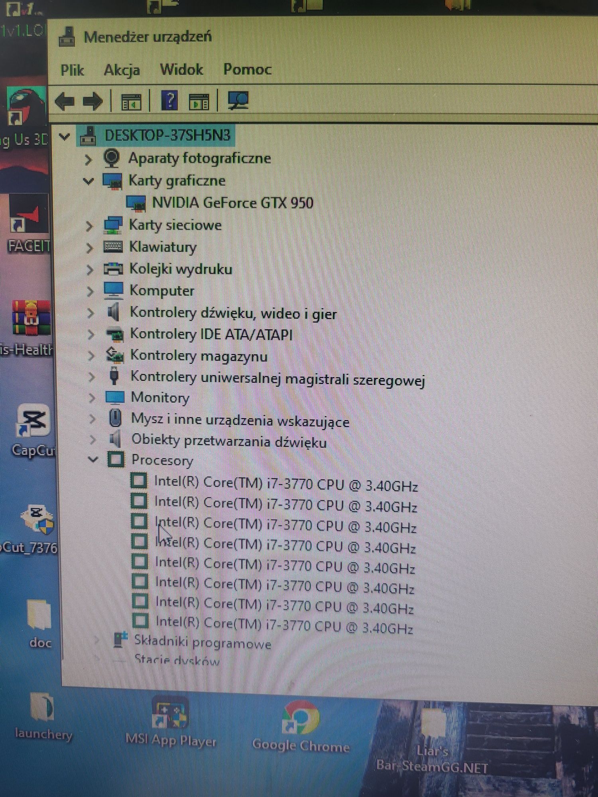Expand Mysz i inne urządzenia wskazujące

92,418
